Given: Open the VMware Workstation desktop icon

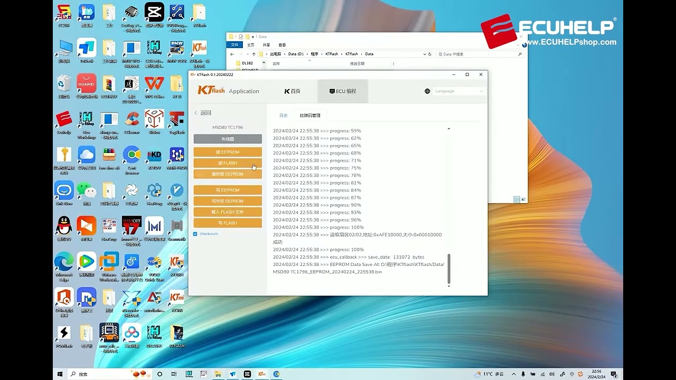Looking at the screenshot, I should [x=109, y=267].
